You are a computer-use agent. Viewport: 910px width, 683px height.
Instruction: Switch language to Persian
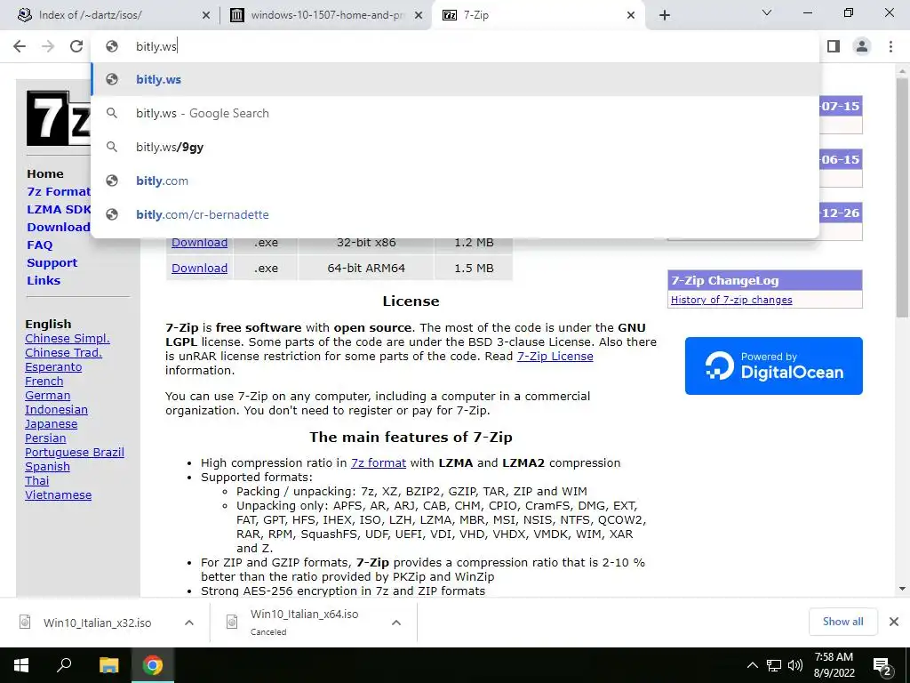[x=45, y=438]
